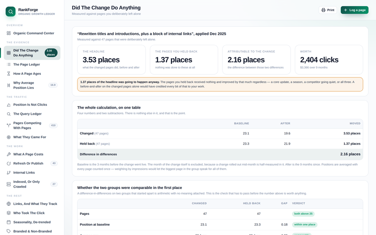Screen dimensions: 376x235
Task: Click the fork icon beside Pages Competing With Pages
Action: (8, 125)
